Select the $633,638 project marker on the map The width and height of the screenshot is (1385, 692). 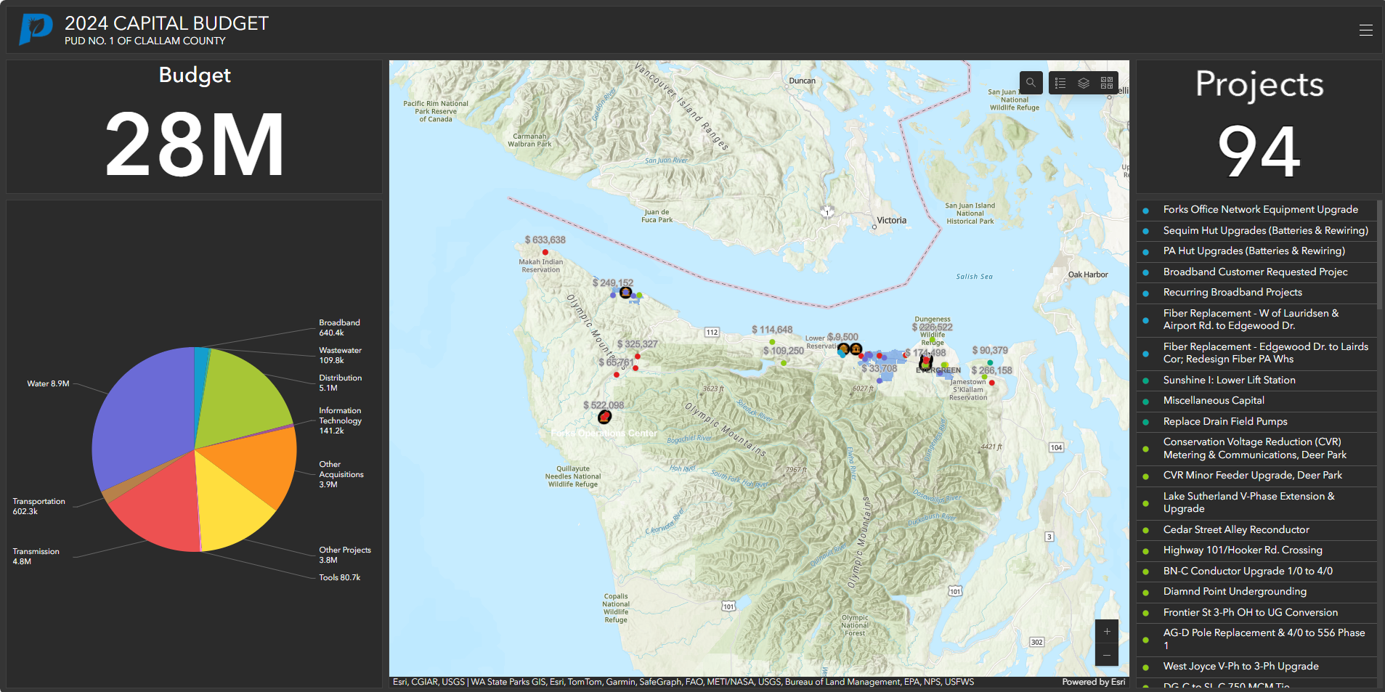pyautogui.click(x=545, y=252)
